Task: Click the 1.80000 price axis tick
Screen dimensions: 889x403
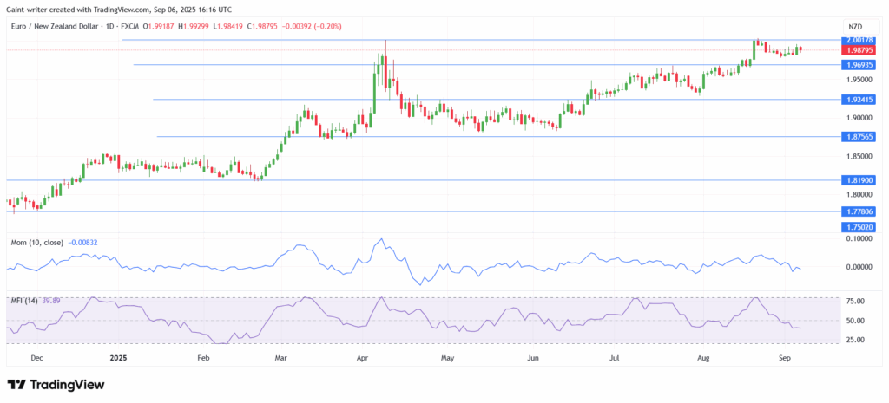Action: point(859,195)
